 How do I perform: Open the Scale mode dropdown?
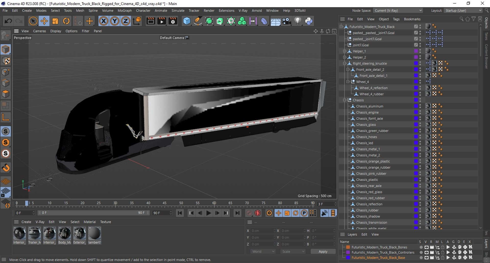[293, 252]
